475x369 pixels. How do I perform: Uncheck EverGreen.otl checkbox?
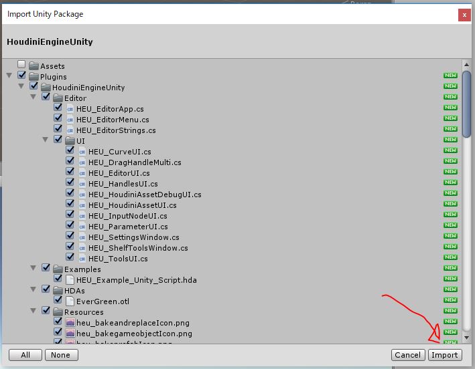[58, 299]
